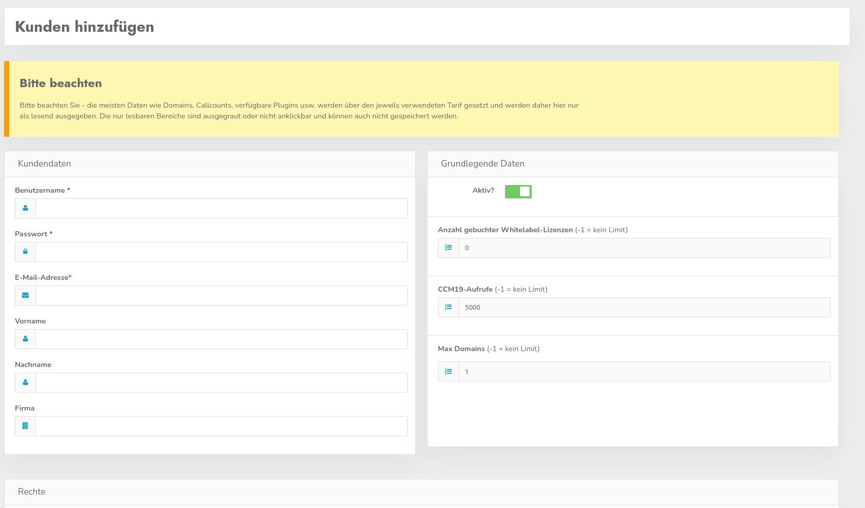This screenshot has height=508, width=865.
Task: Click the Vorname text field
Action: [x=221, y=339]
